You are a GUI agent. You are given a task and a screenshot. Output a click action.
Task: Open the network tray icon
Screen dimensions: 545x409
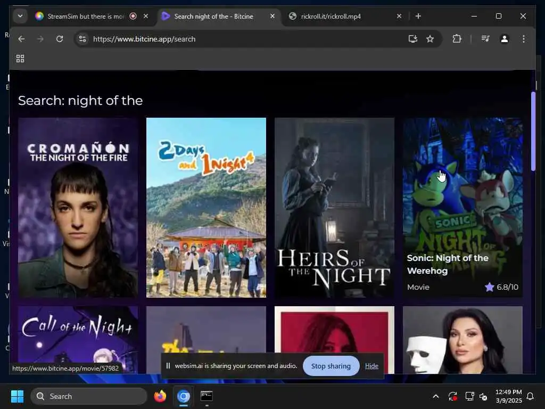(x=469, y=396)
